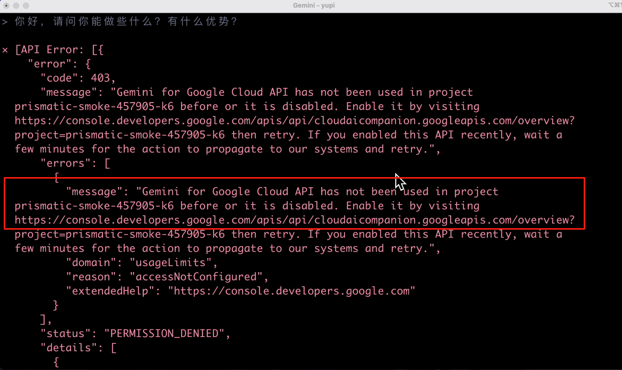Click the zoom window button in title bar
The height and width of the screenshot is (370, 622).
click(x=26, y=6)
